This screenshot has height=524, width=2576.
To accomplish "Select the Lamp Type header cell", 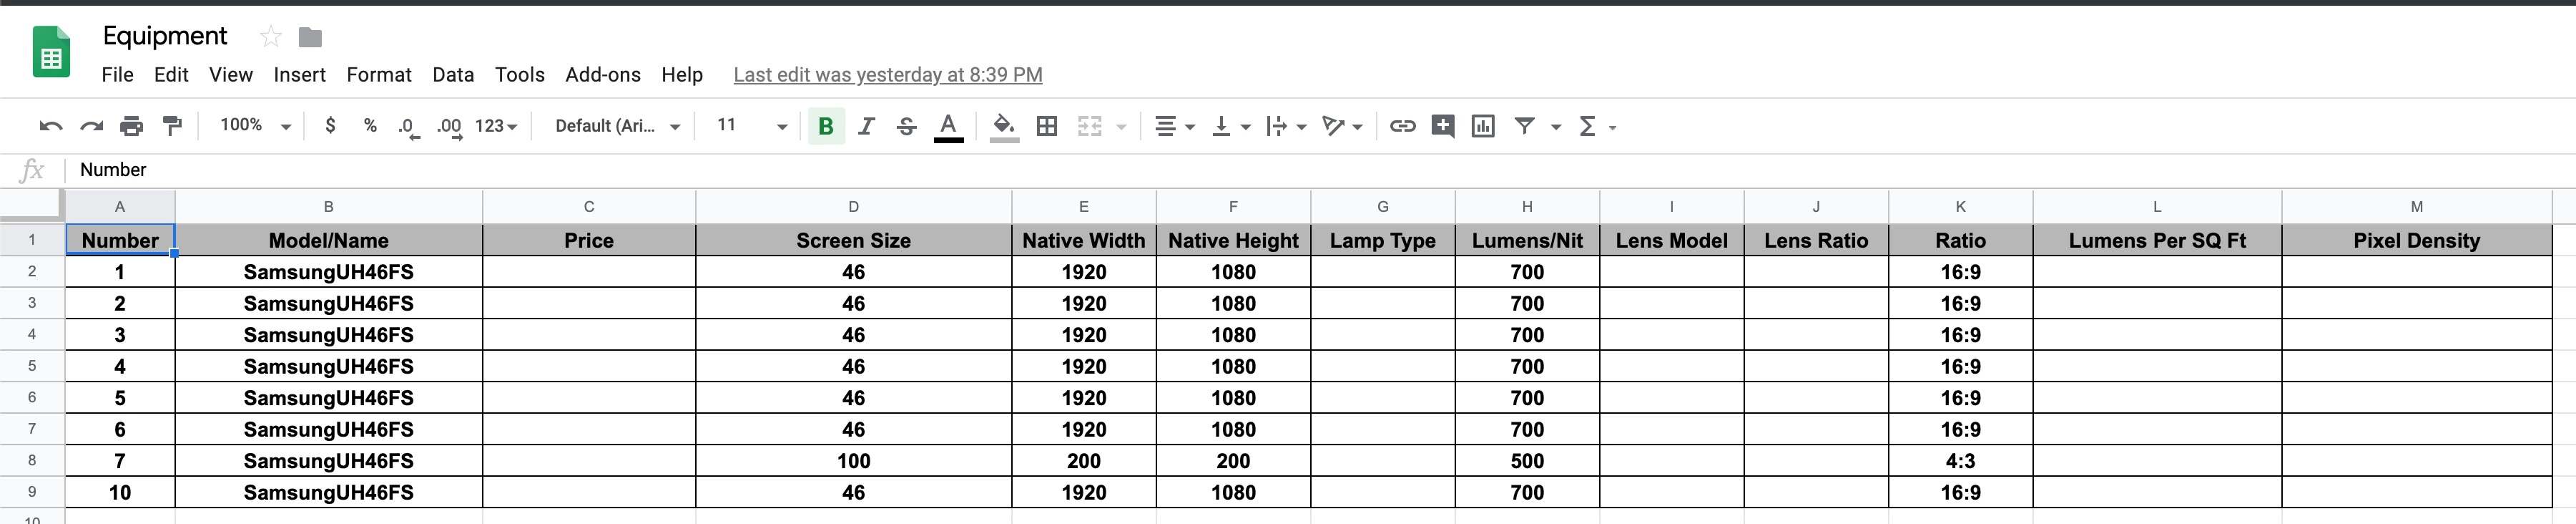I will pyautogui.click(x=1383, y=241).
